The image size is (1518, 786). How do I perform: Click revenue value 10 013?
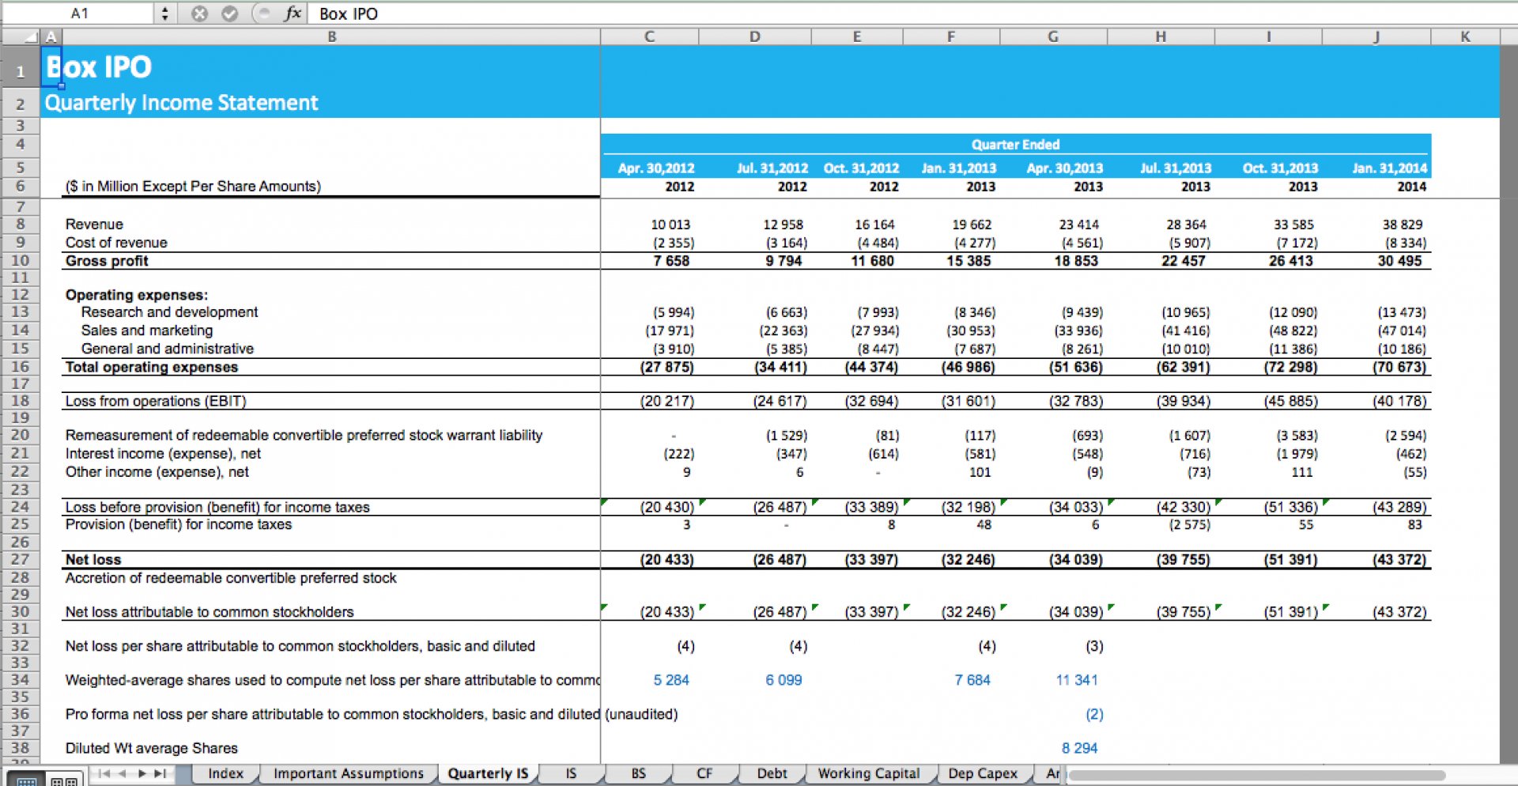[x=670, y=225]
